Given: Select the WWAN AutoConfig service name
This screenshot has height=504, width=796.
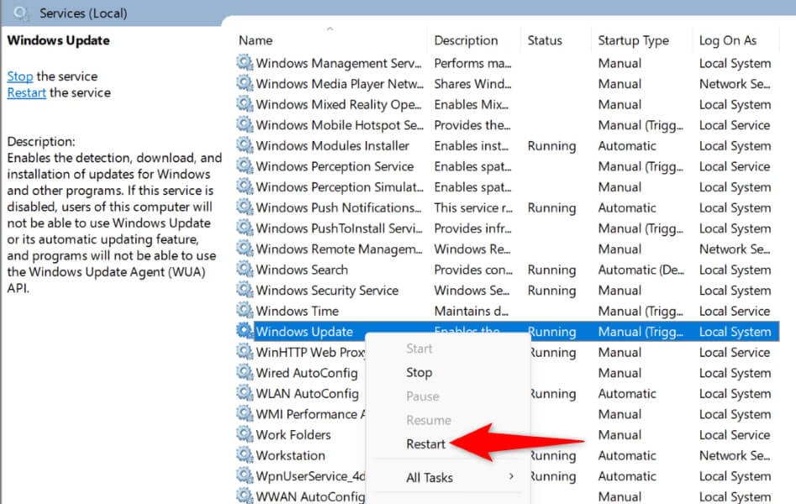Looking at the screenshot, I should click(x=310, y=496).
